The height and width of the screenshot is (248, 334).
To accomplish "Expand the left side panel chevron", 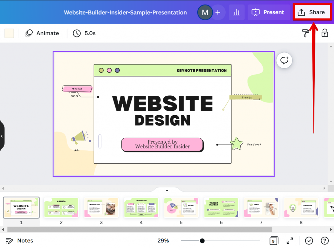I will coord(2,136).
